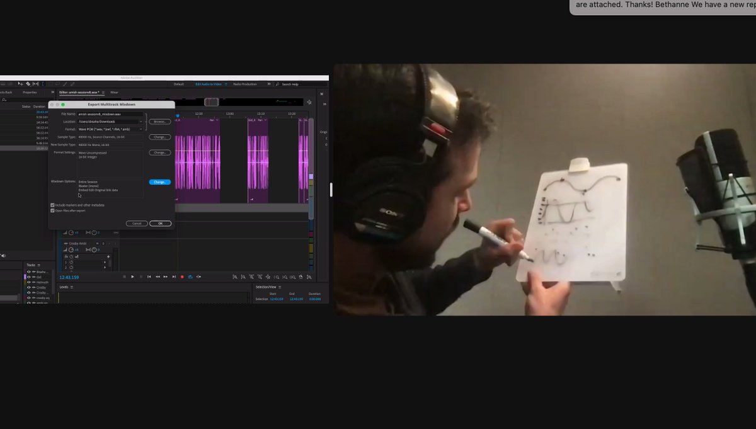
Task: Click pan knob on Crosby Ambi track
Action: click(94, 250)
